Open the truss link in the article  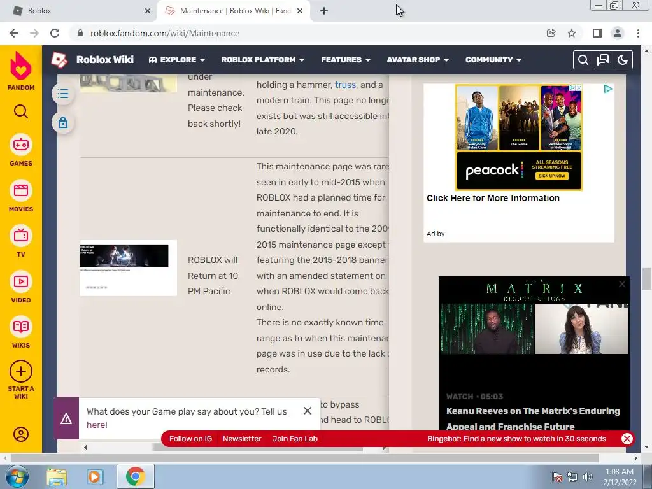click(x=346, y=85)
